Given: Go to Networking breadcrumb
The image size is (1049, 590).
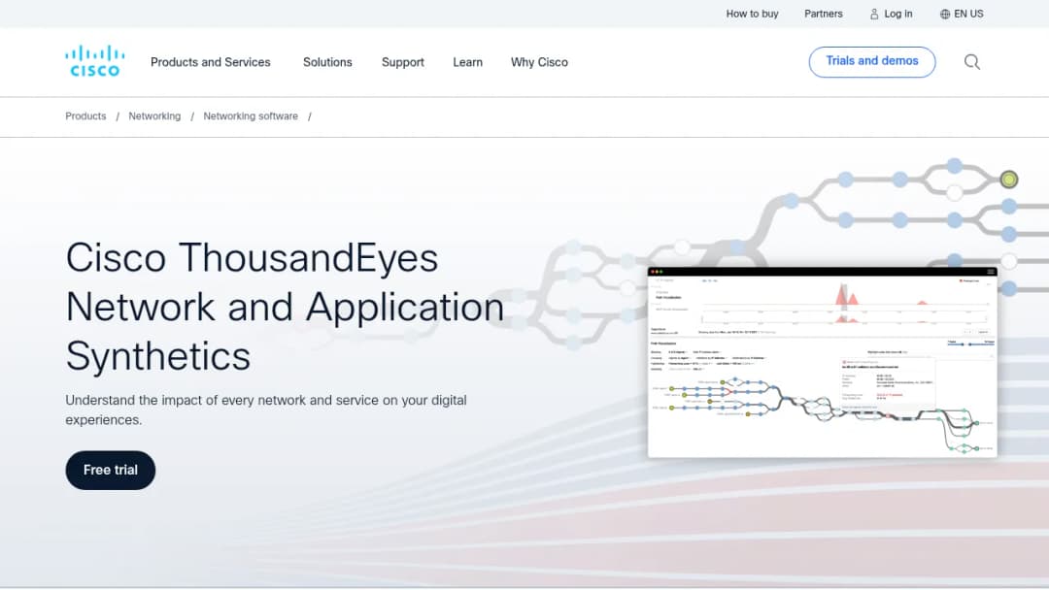Looking at the screenshot, I should click(x=154, y=116).
